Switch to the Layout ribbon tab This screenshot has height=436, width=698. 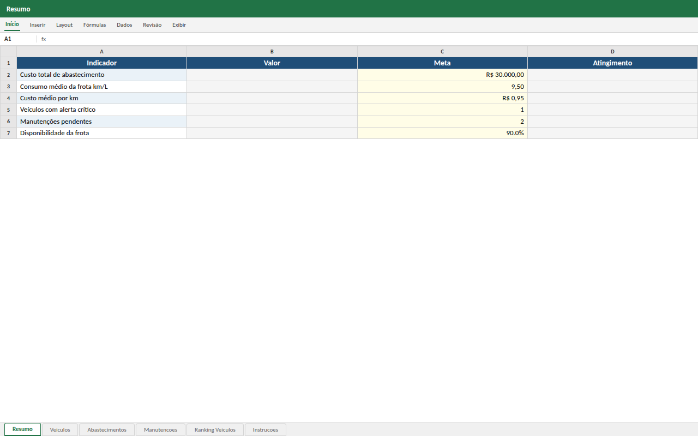[x=64, y=25]
